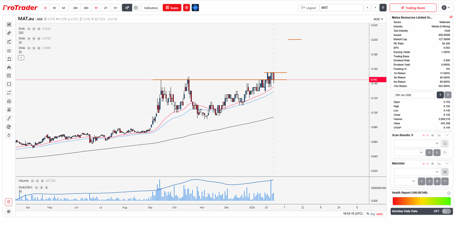
Task: Open the user account dropdown
Action: click(445, 8)
